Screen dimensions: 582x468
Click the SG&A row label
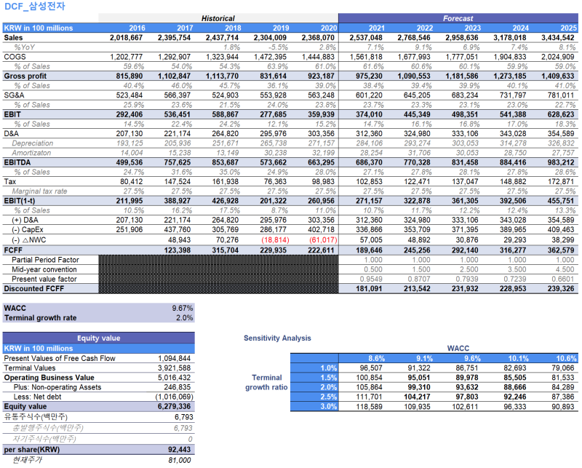click(x=14, y=95)
